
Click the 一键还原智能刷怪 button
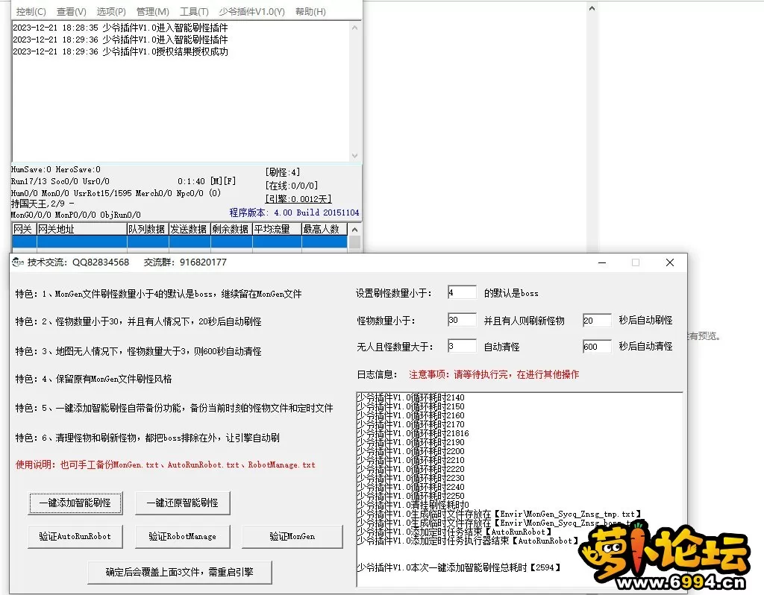pyautogui.click(x=182, y=503)
